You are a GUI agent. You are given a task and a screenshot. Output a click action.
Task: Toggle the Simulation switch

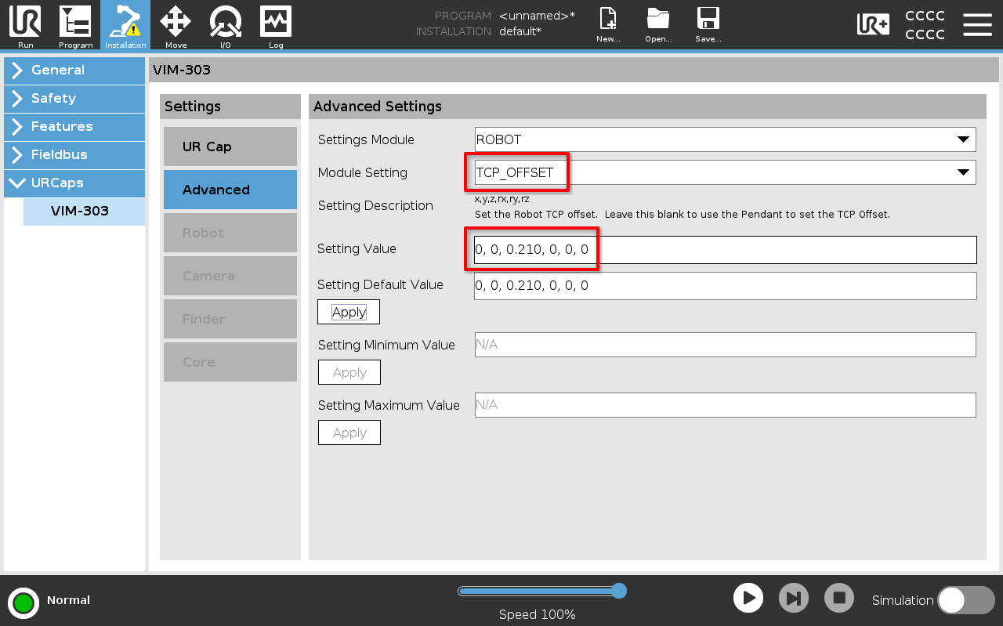pyautogui.click(x=966, y=600)
